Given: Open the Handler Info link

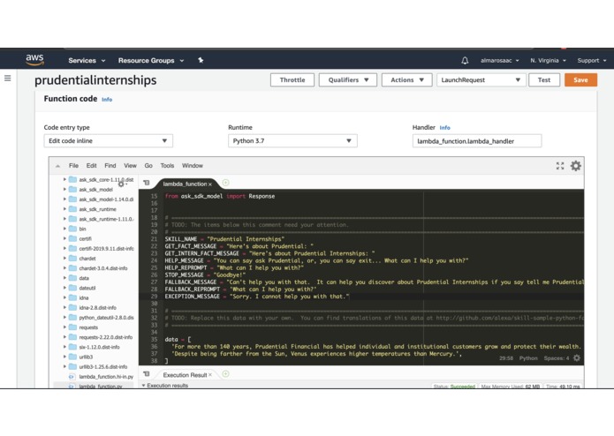Looking at the screenshot, I should click(x=445, y=128).
